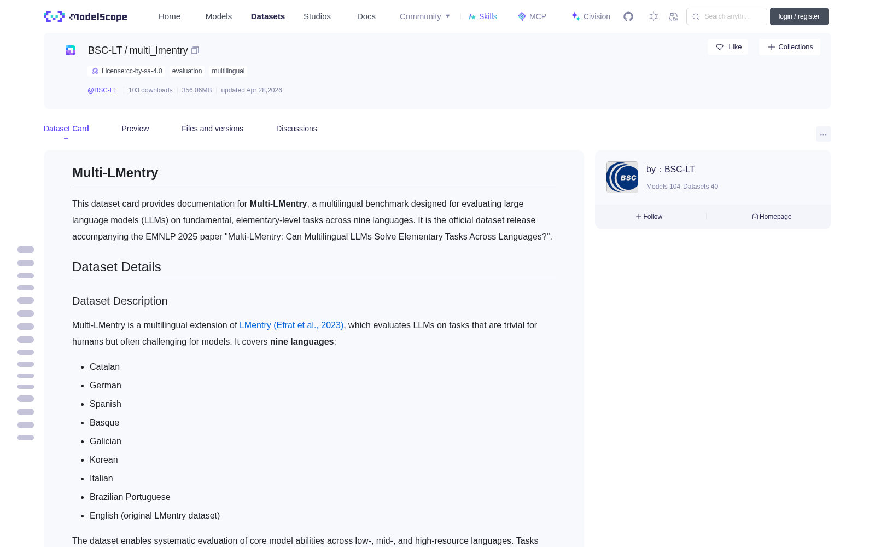Open the Models section
Viewport: 875px width, 547px height.
pyautogui.click(x=219, y=16)
